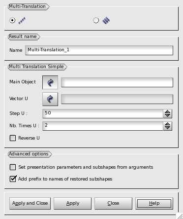The width and height of the screenshot is (183, 219).
Task: Uncheck Add prefix to names of restored subshapes
Action: click(13, 179)
